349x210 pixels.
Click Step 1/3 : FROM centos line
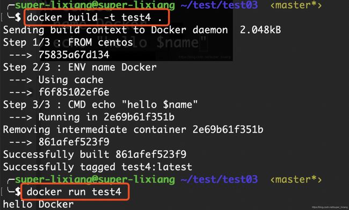coord(68,42)
